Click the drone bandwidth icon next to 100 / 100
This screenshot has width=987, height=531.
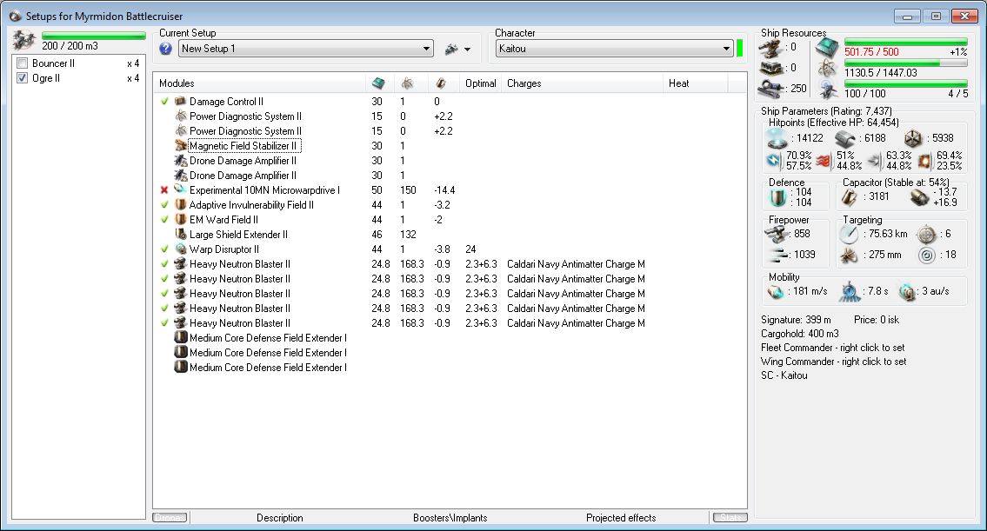pyautogui.click(x=828, y=91)
